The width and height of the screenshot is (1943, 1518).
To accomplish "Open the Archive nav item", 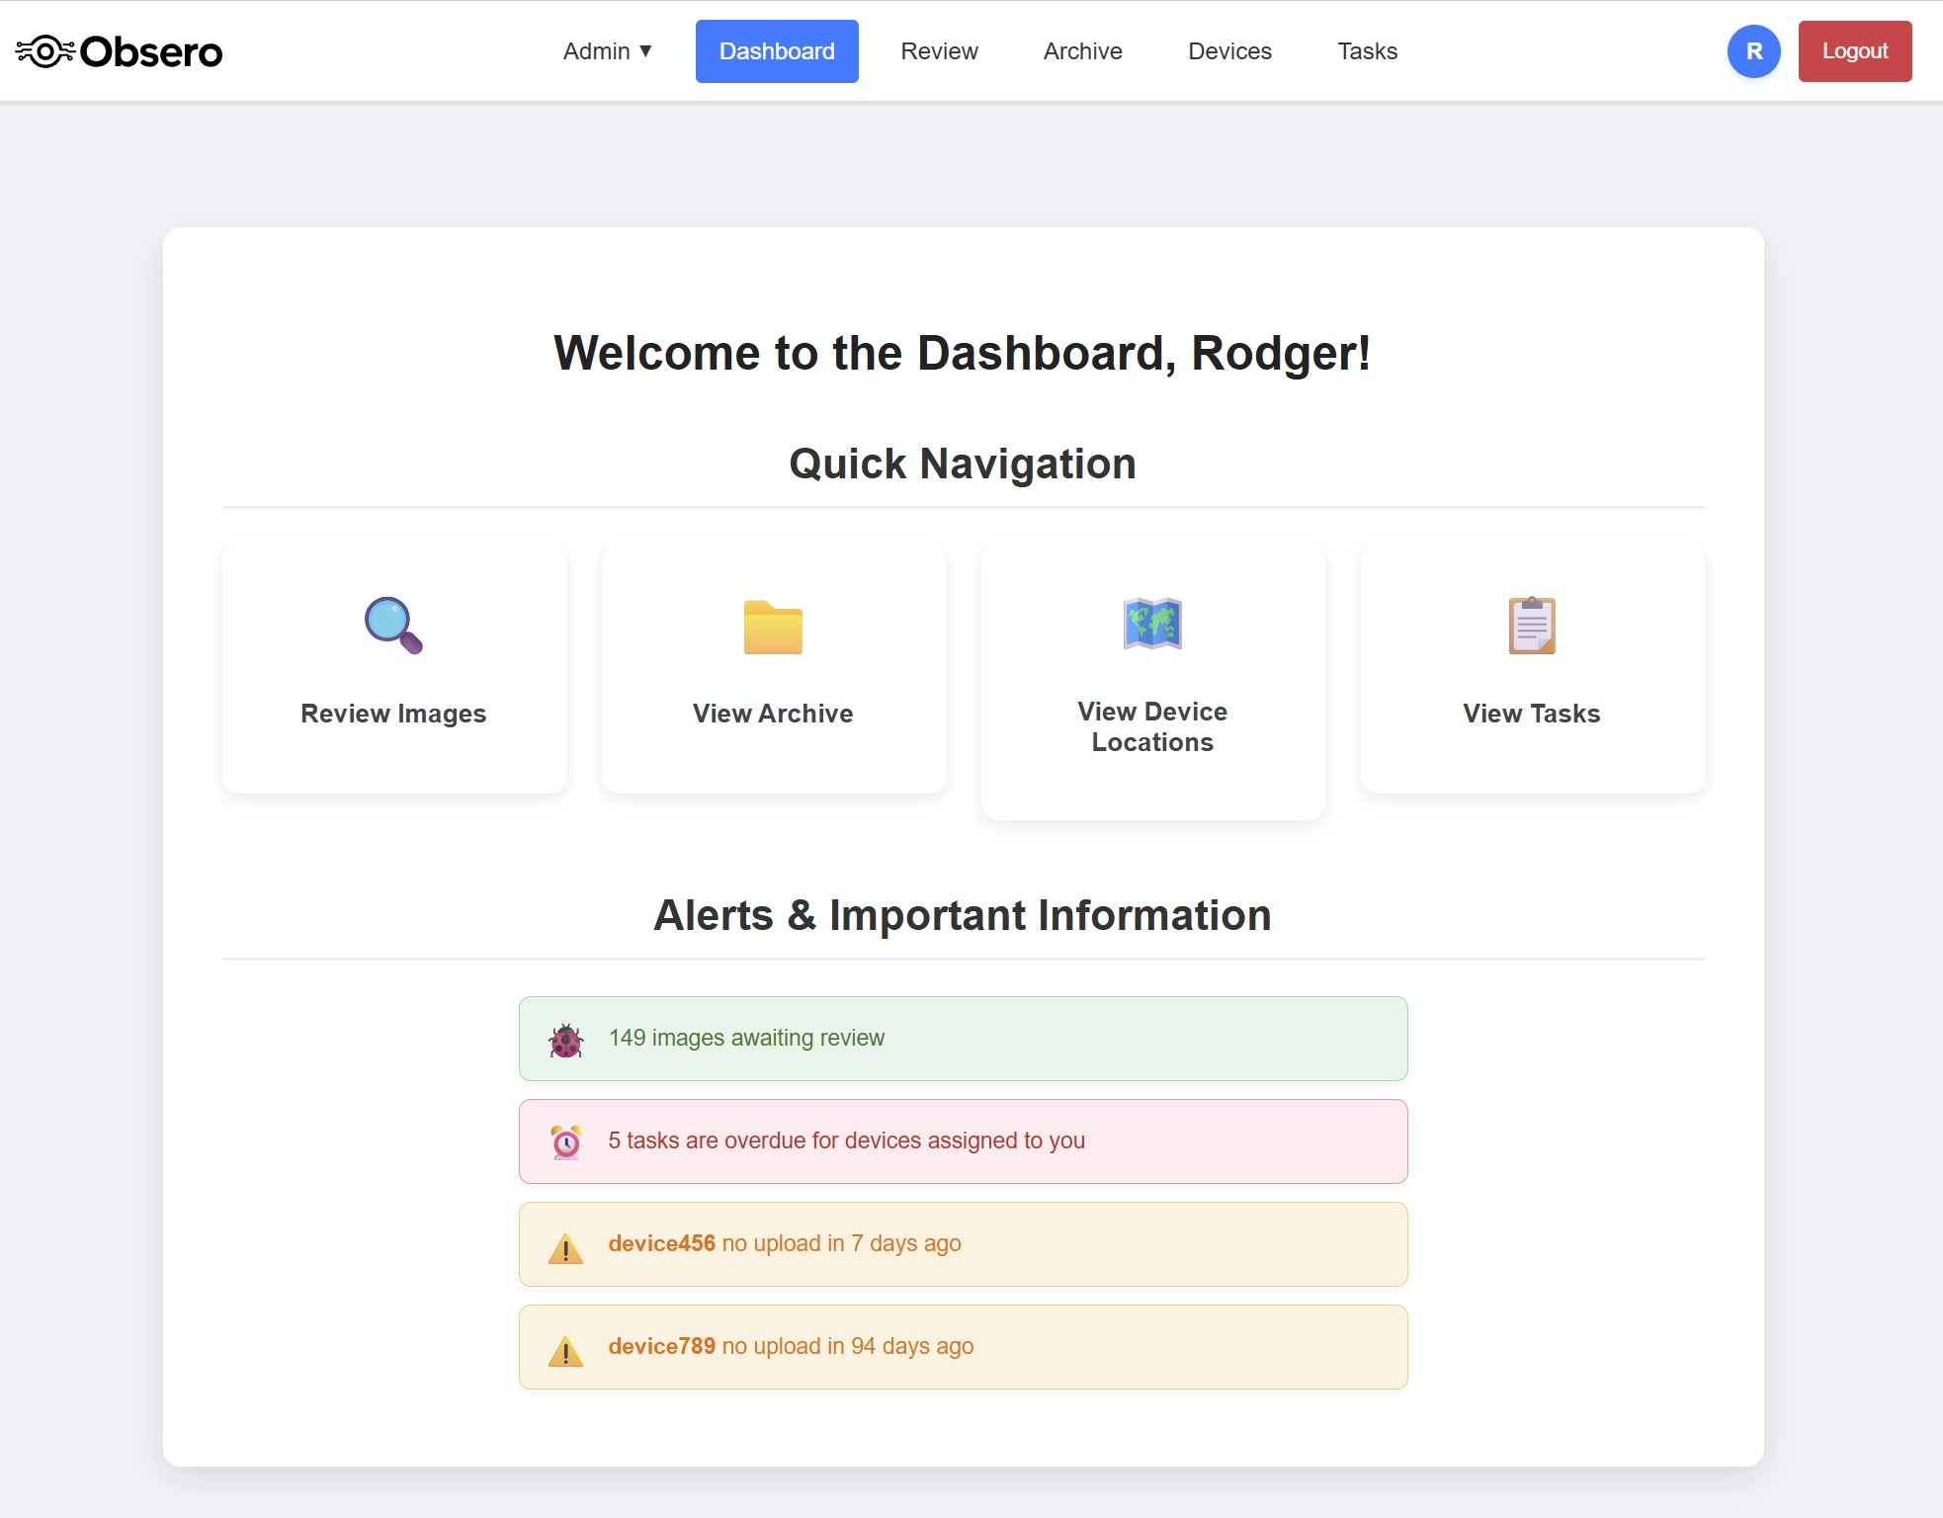I will 1082,51.
